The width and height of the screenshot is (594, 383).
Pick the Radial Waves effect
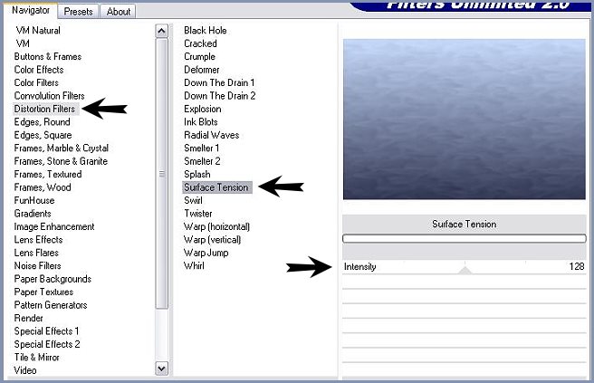(211, 135)
